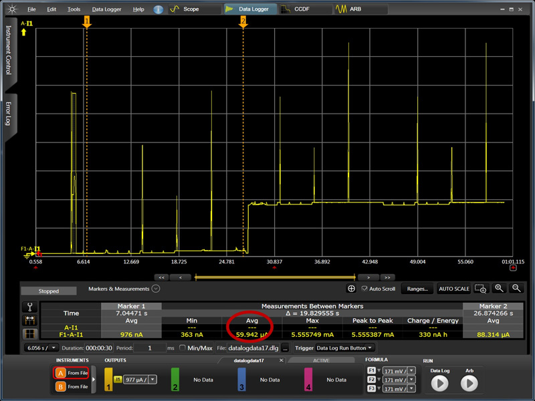The image size is (535, 401).
Task: Click the Scope waveform icon
Action: [175, 9]
